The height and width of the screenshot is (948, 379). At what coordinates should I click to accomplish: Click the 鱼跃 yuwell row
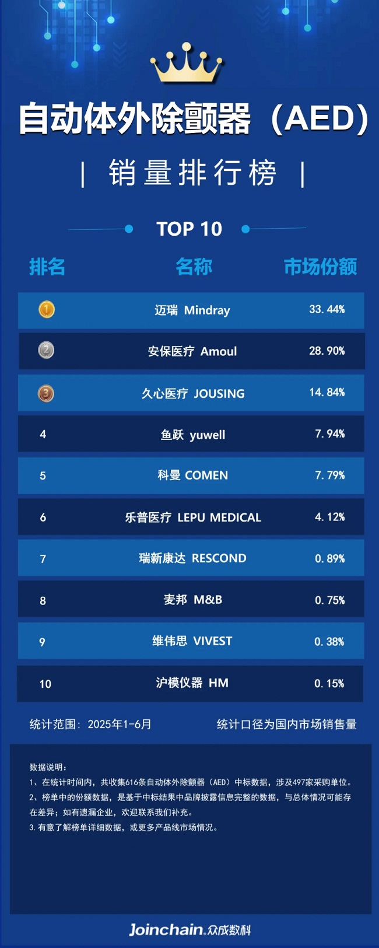pos(191,433)
